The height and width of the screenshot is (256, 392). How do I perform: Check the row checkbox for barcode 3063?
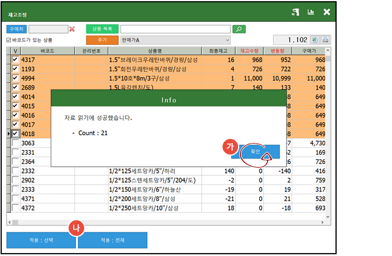pos(15,143)
